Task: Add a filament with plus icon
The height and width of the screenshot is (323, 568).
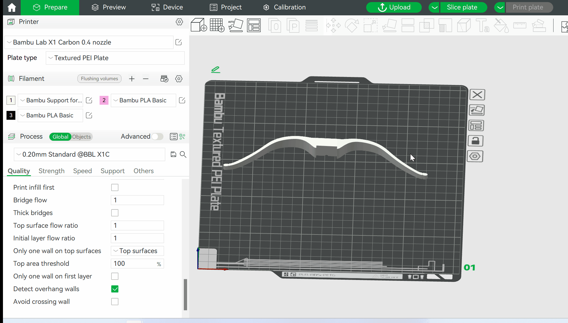Action: click(x=132, y=79)
